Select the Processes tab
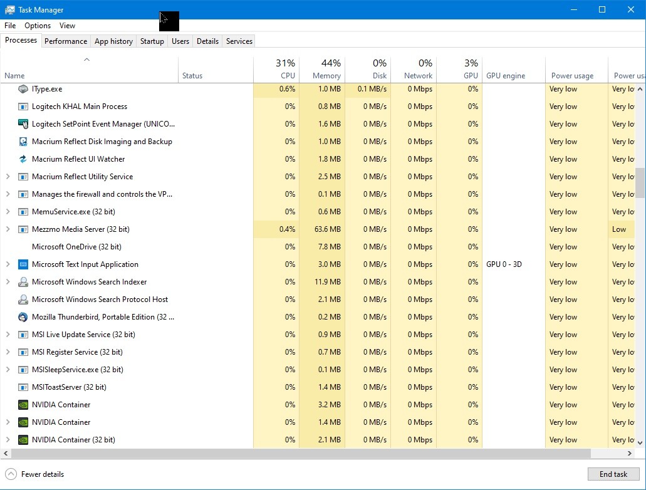The width and height of the screenshot is (646, 490). point(21,40)
